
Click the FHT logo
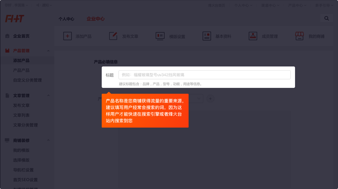(15, 19)
